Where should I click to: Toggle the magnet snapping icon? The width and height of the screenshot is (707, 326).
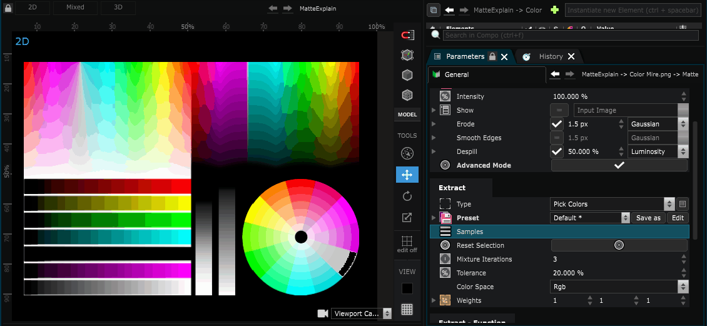(407, 35)
